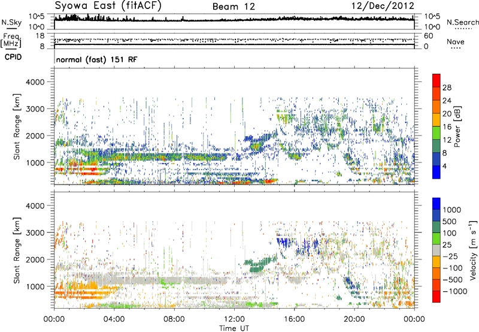The width and height of the screenshot is (479, 332).
Task: Click the "16:00" time tick label
Action: 294,319
